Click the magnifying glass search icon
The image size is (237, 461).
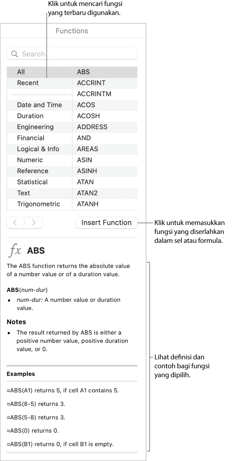pos(15,54)
